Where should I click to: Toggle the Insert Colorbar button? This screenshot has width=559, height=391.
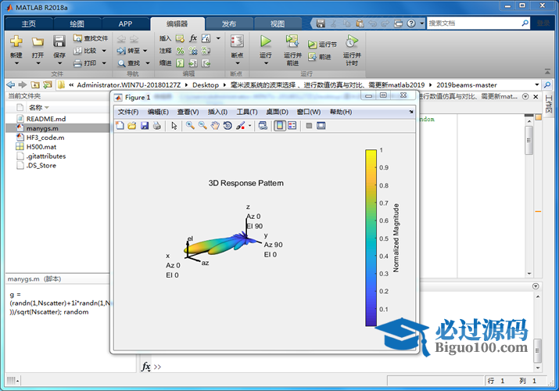click(279, 125)
